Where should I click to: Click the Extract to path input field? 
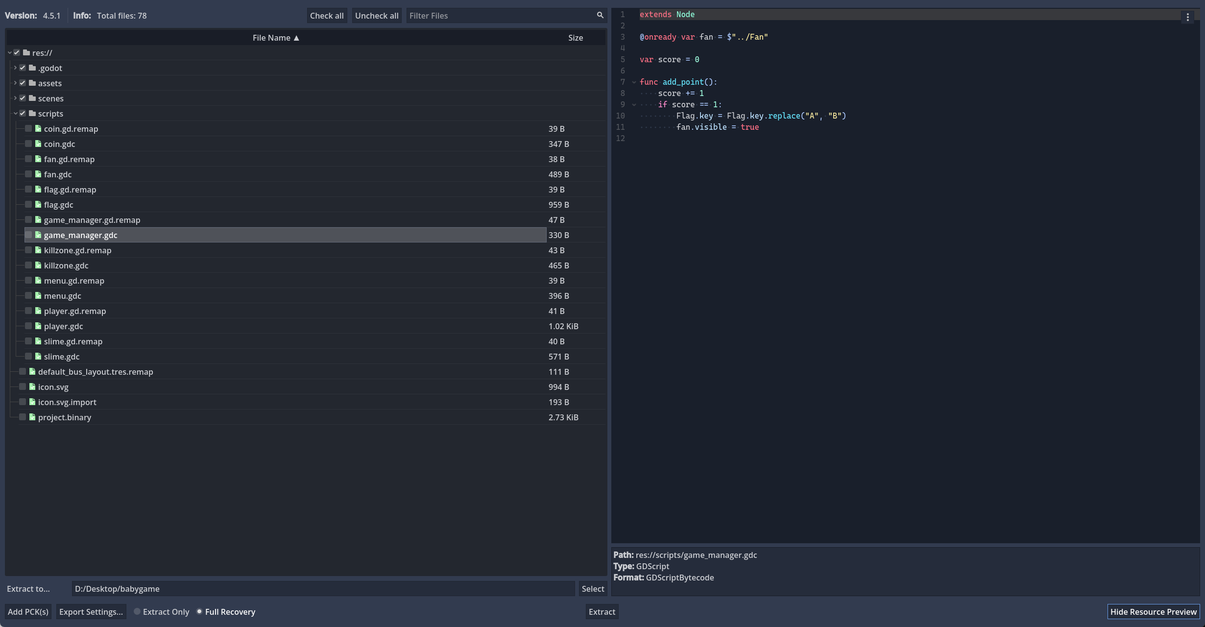pos(322,589)
